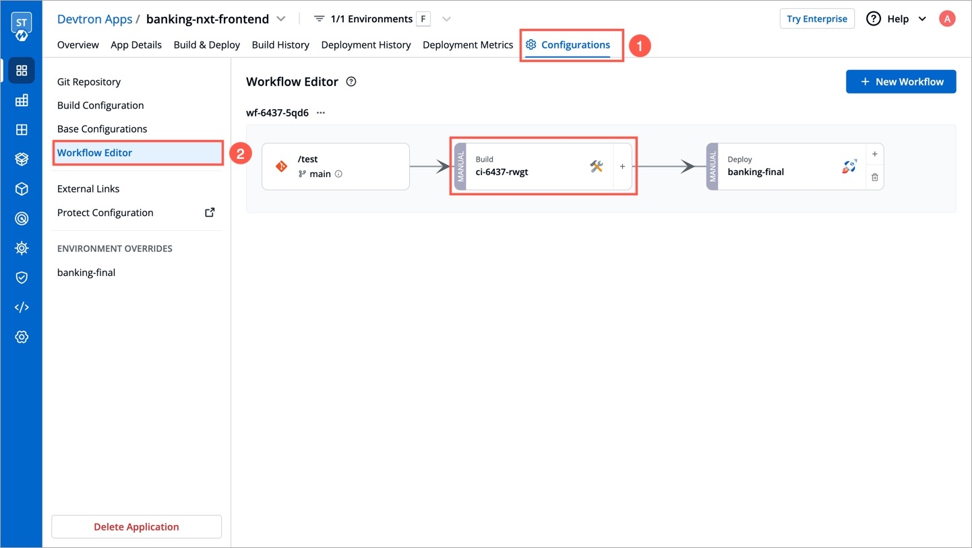Screen dimensions: 972x548
Task: Open the Help dropdown menu
Action: click(897, 19)
